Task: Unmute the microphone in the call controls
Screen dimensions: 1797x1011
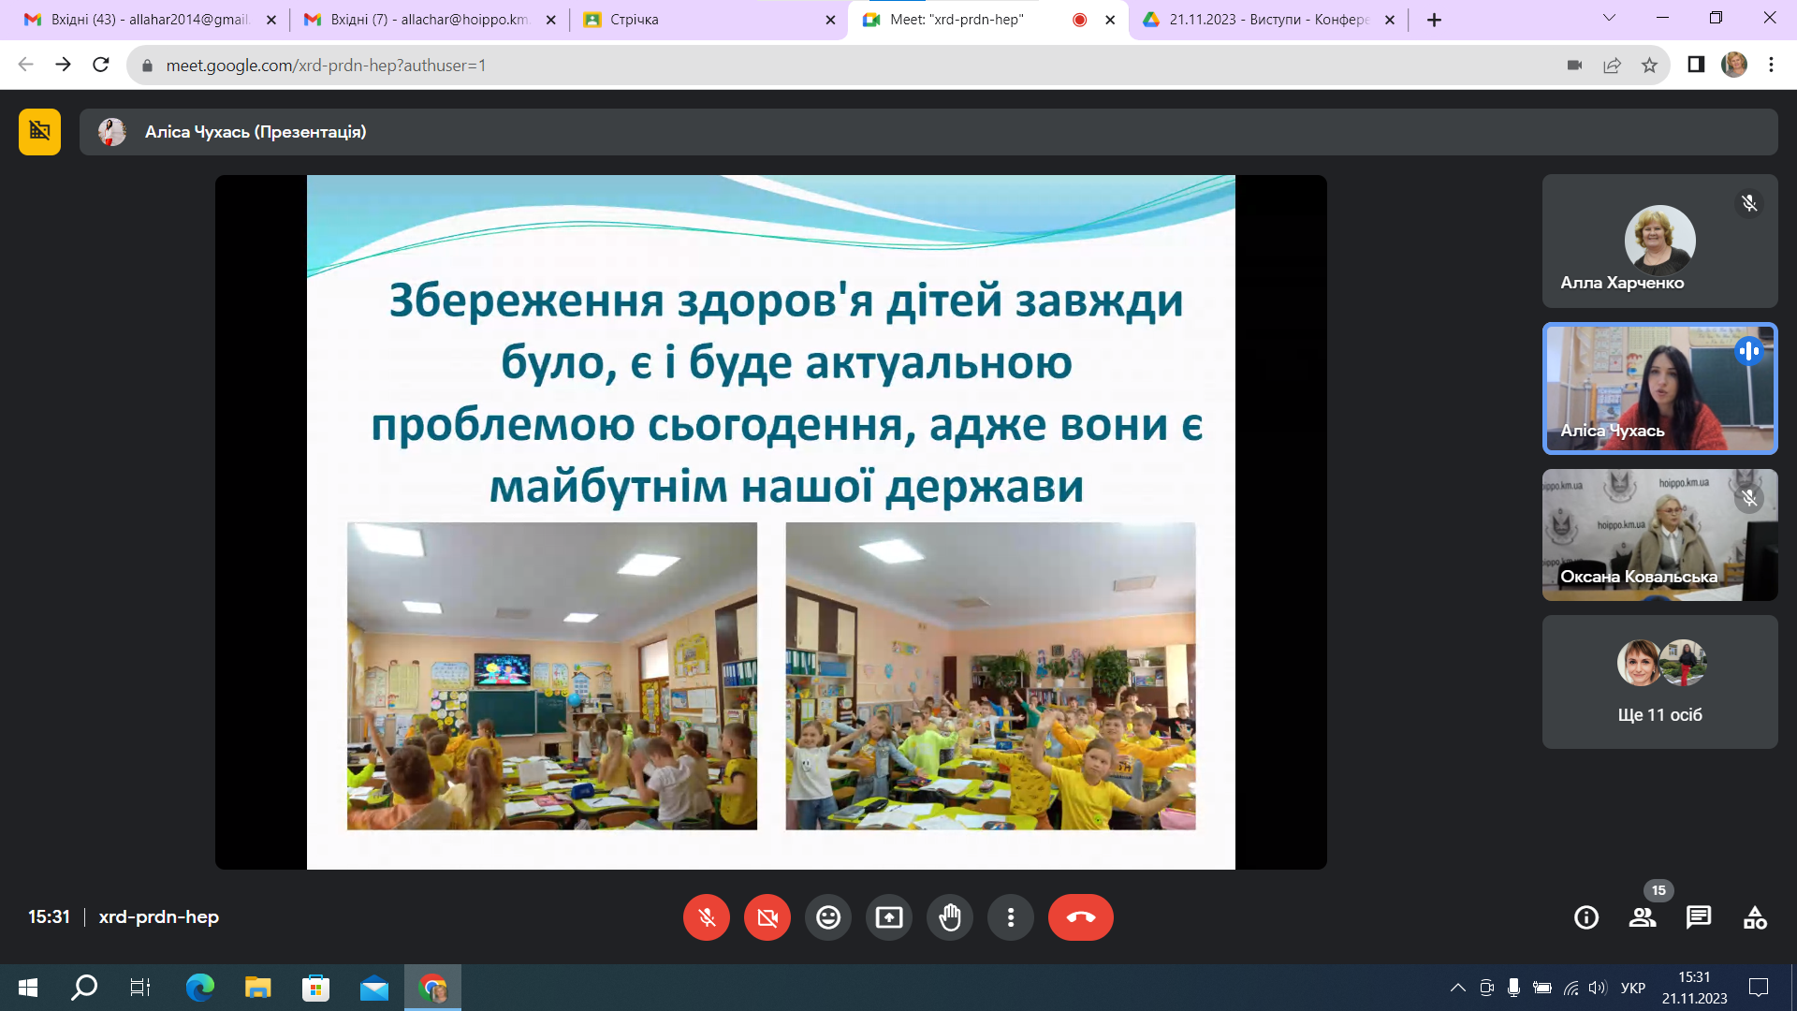Action: 707,917
